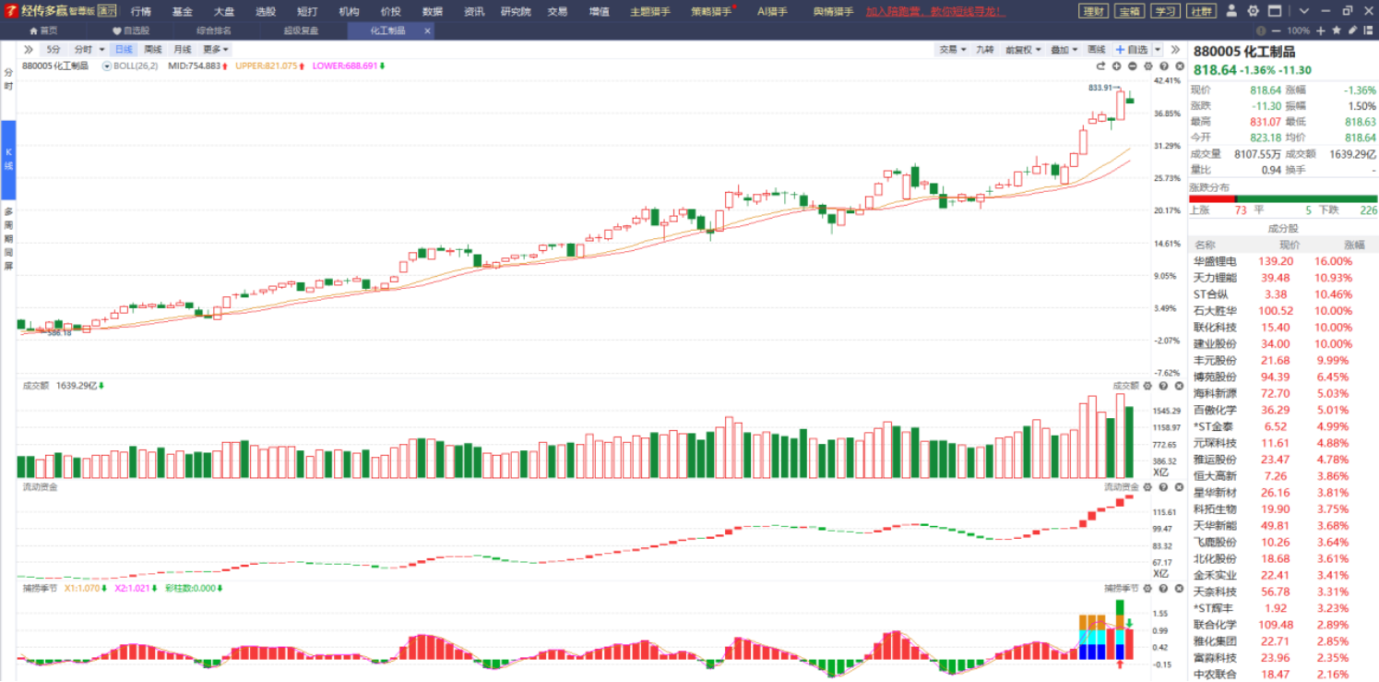Switch chart period to 周线
This screenshot has width=1379, height=682.
pyautogui.click(x=153, y=49)
